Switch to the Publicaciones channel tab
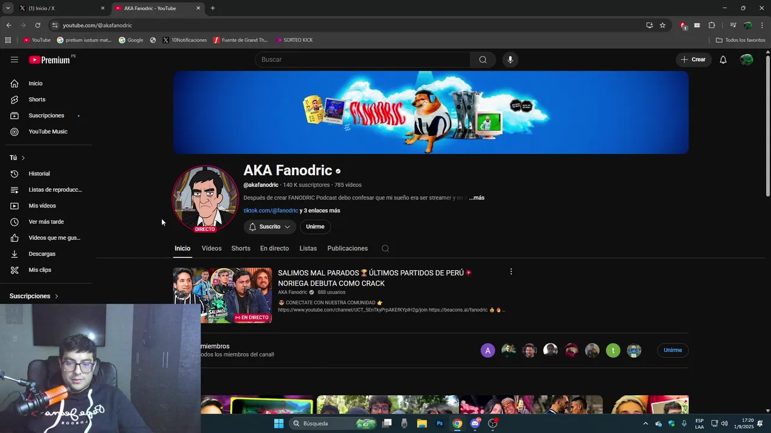 (x=348, y=248)
